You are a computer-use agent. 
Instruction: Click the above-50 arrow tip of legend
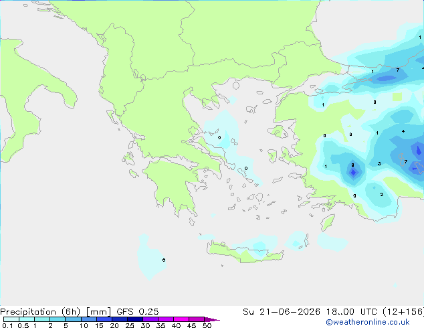[x=212, y=319]
